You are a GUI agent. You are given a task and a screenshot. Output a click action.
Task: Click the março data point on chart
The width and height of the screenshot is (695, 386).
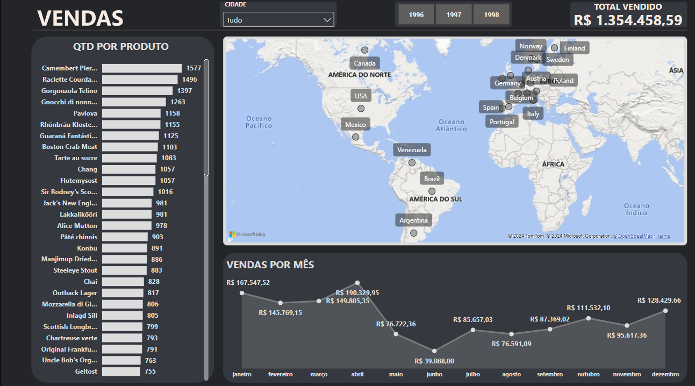point(319,301)
